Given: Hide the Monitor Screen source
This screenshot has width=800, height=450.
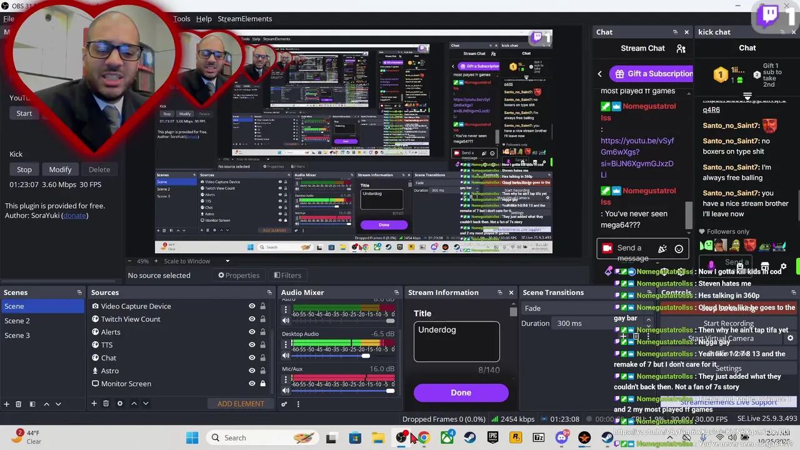Looking at the screenshot, I should point(252,384).
